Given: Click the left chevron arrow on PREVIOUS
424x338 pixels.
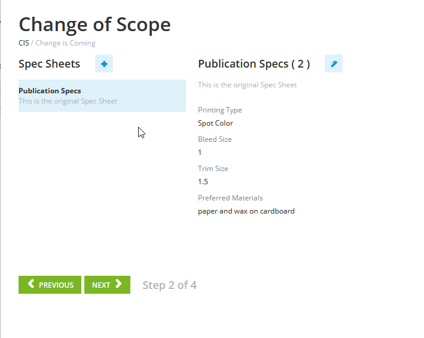Looking at the screenshot, I should click(31, 284).
